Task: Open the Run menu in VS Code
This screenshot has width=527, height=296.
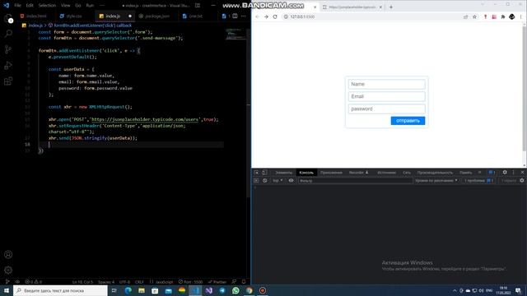Action: [x=90, y=6]
